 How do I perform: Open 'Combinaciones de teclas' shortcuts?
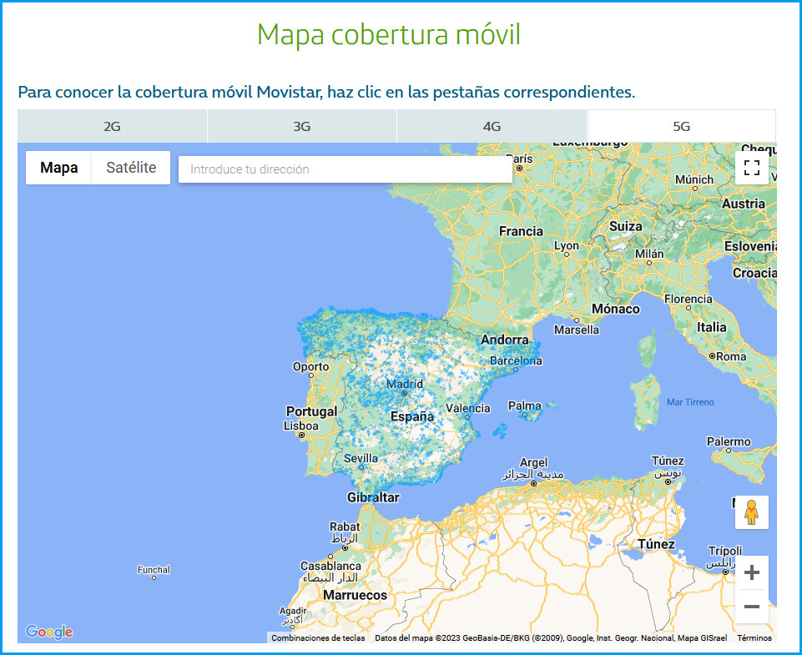[318, 638]
